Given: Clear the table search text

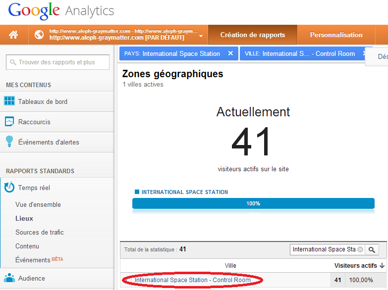Looking at the screenshot, I should (360, 249).
